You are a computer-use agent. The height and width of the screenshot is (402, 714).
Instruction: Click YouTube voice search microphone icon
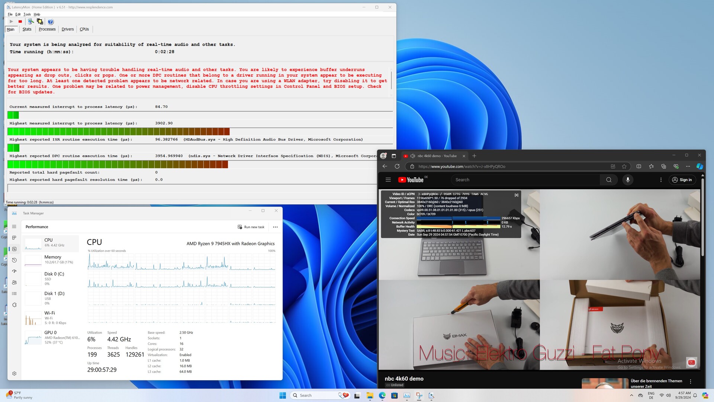click(x=628, y=180)
